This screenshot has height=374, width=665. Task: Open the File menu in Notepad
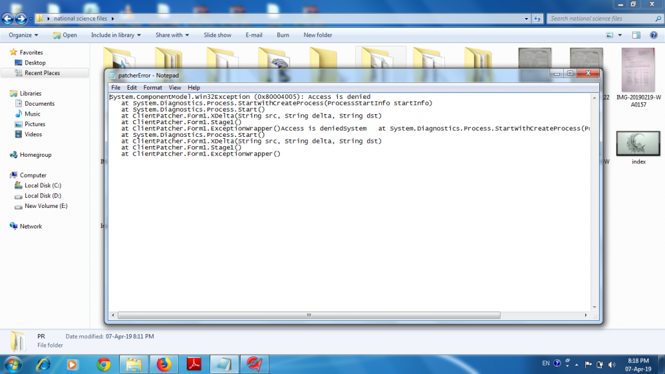(x=116, y=88)
